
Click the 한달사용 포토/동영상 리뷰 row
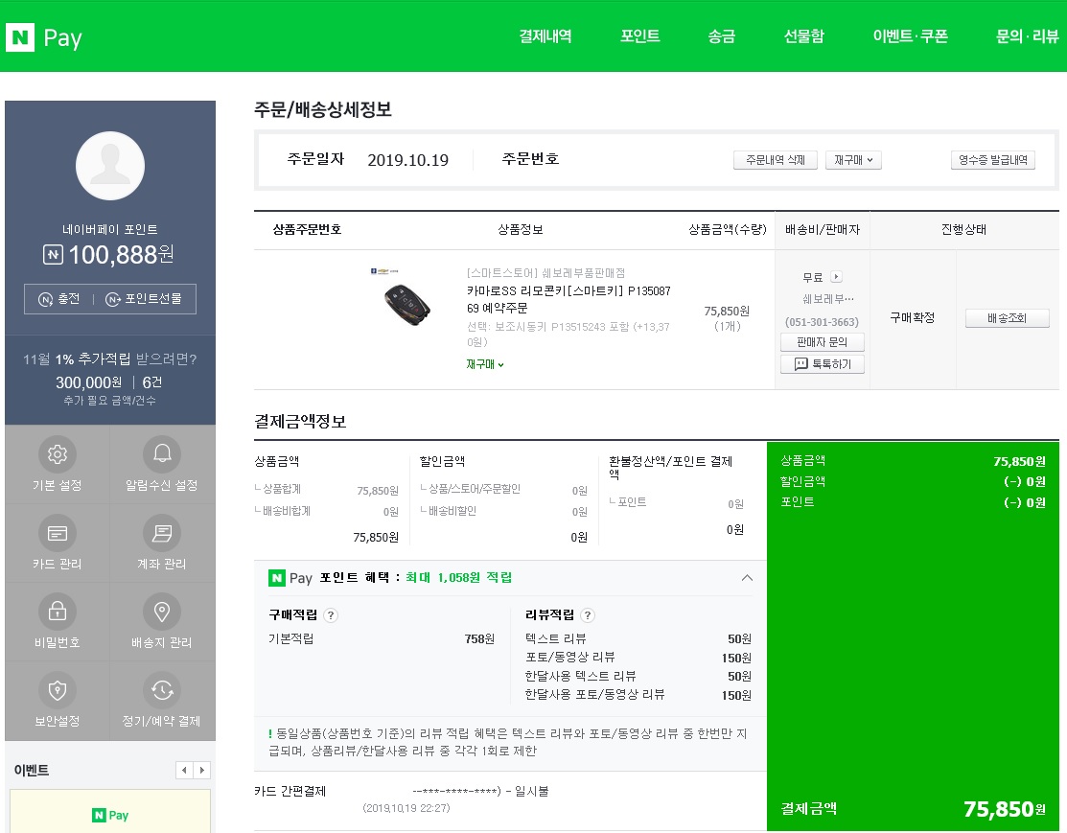tap(638, 695)
